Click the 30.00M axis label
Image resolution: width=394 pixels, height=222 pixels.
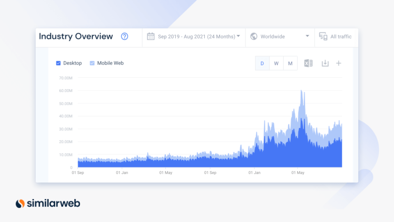pos(66,129)
